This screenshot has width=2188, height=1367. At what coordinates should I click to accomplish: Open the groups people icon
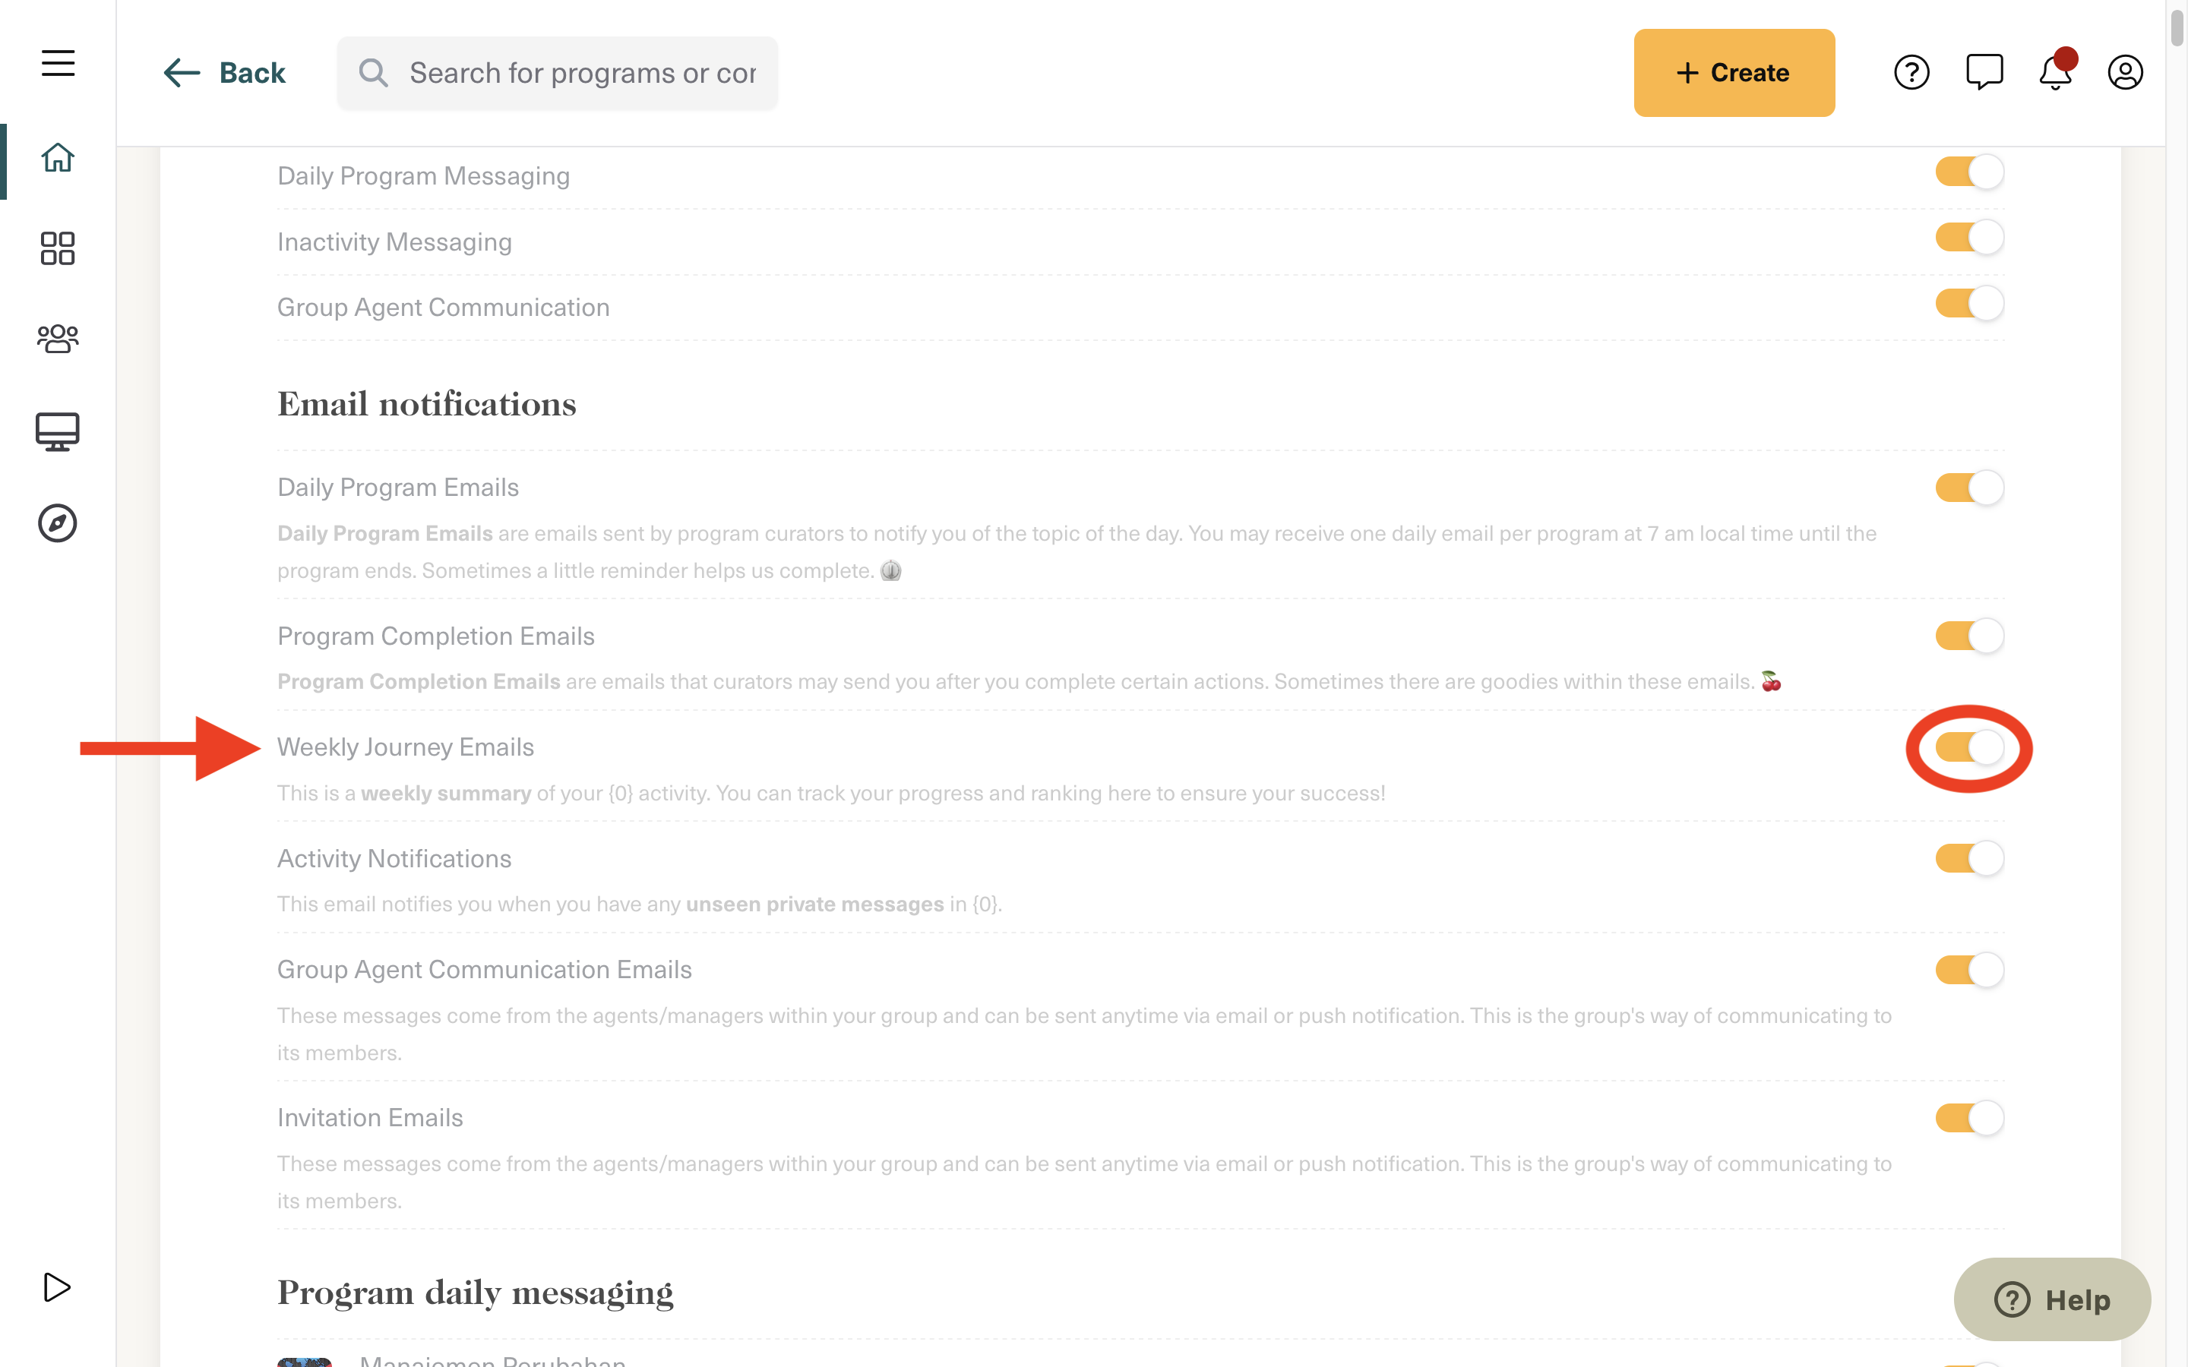point(58,339)
